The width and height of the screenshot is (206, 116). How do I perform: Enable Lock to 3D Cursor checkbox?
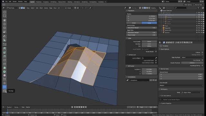pos(156,61)
